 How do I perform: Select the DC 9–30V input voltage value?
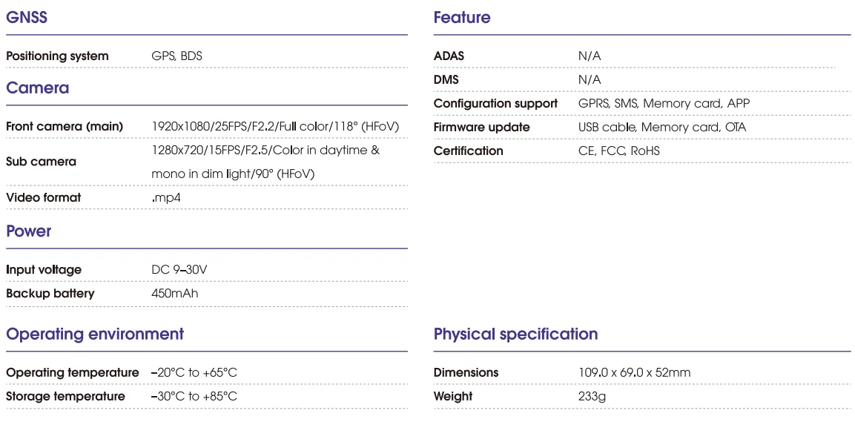coord(179,269)
